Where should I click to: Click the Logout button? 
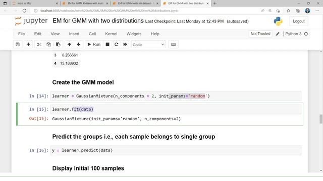coord(298,21)
